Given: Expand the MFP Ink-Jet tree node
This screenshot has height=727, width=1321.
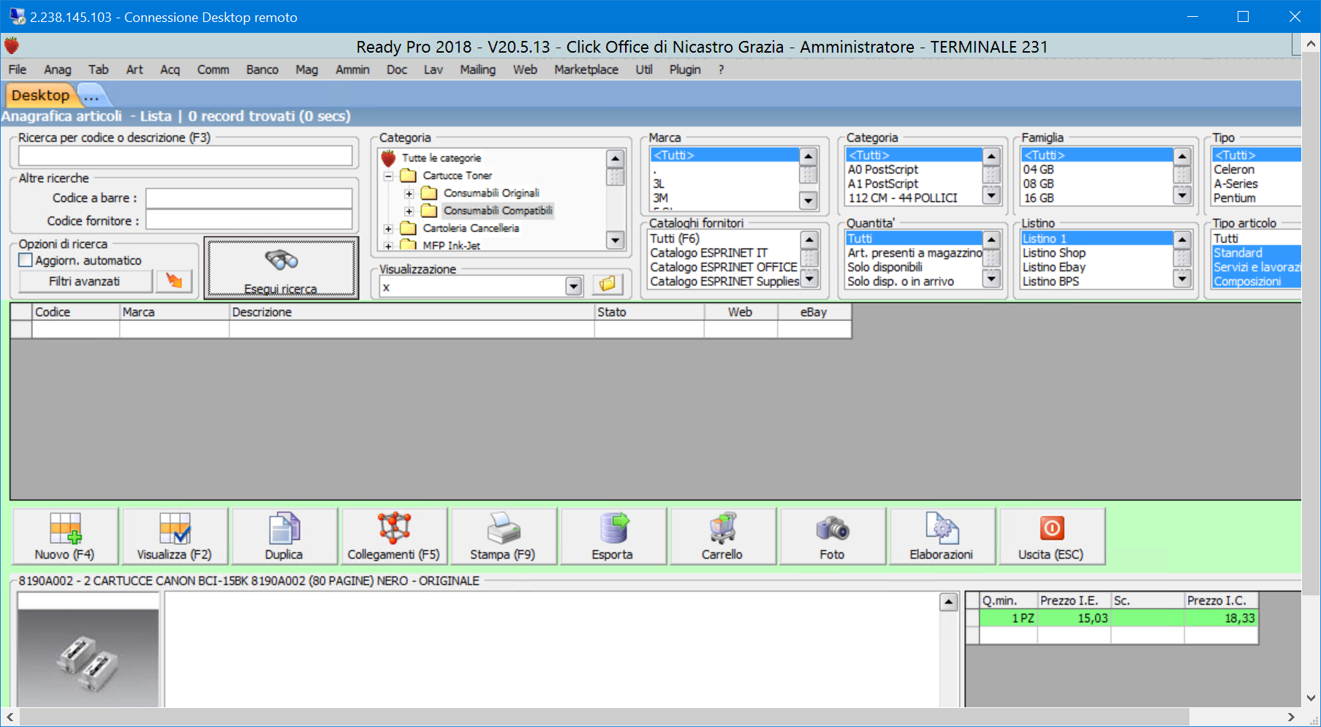Looking at the screenshot, I should point(389,246).
